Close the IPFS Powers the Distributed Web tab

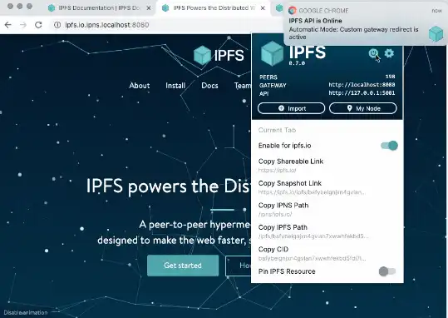(x=263, y=8)
